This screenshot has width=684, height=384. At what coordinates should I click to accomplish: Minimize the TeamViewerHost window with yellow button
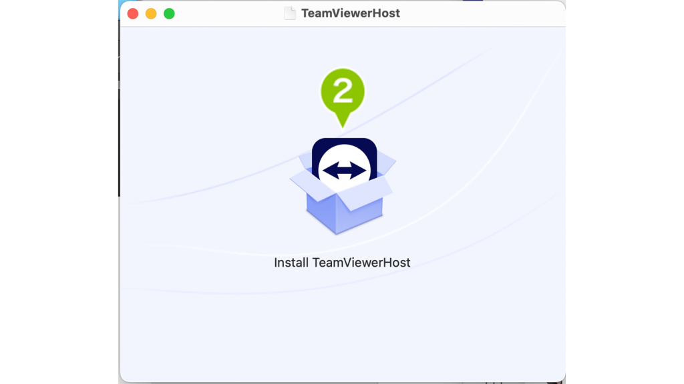151,14
